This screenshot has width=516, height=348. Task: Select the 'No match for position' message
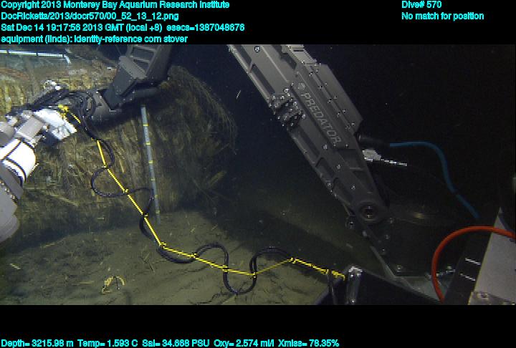442,16
